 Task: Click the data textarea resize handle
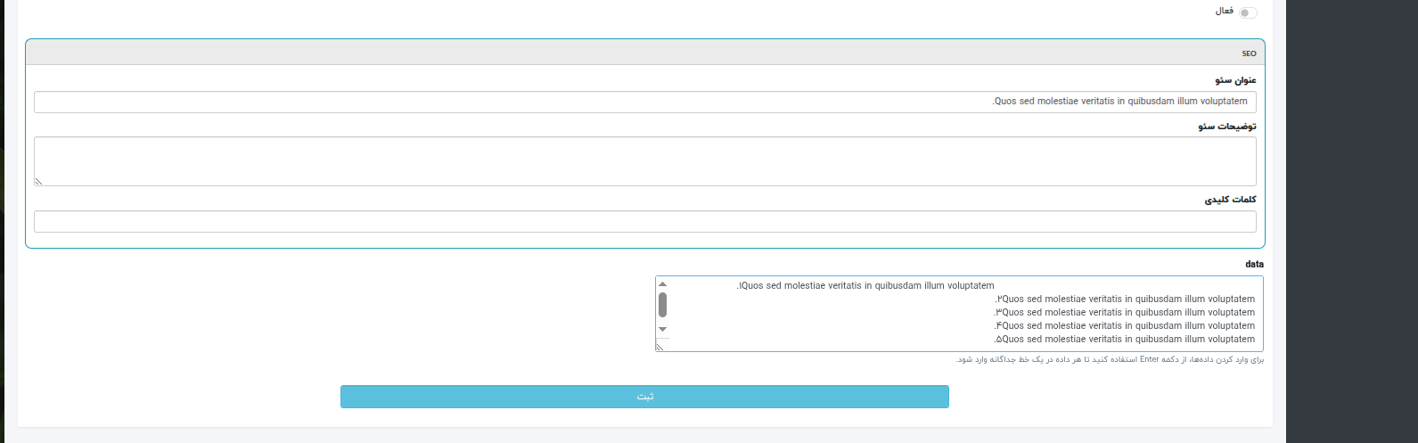[660, 348]
